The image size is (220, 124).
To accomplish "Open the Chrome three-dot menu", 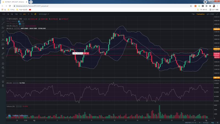I will pos(218,6).
